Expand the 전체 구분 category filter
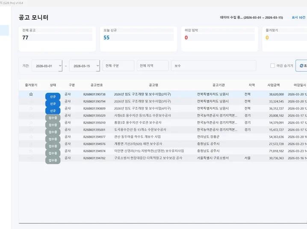This screenshot has width=307, height=229. coord(118,66)
